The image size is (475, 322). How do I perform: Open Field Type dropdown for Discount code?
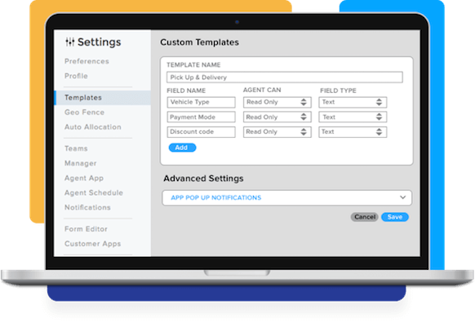click(353, 132)
